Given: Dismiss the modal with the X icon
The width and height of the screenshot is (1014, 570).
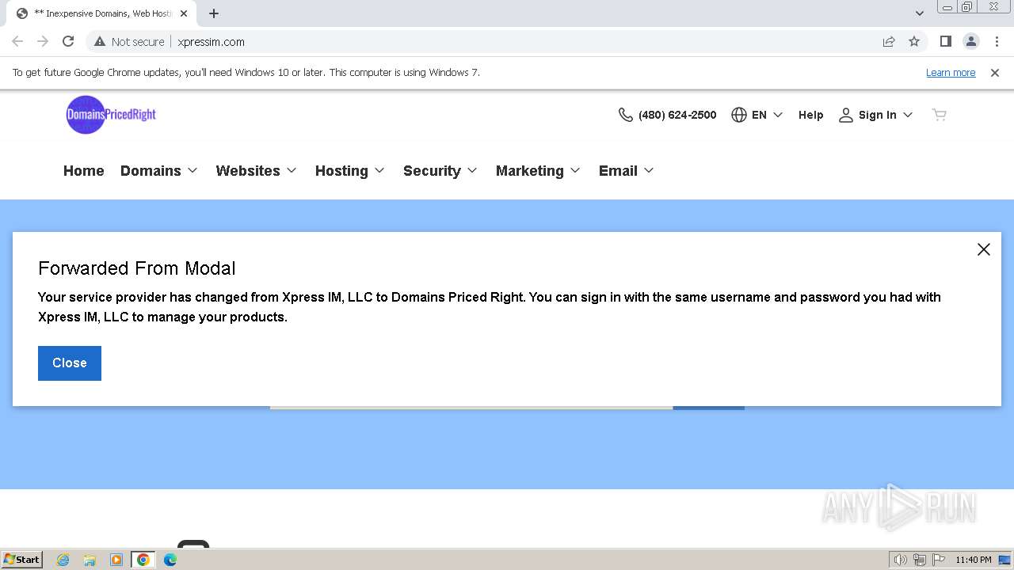Looking at the screenshot, I should pos(984,249).
